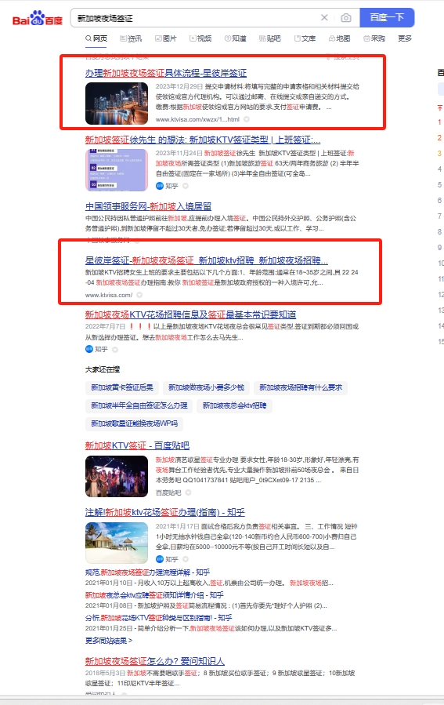Open result 新加坡KTV签证 - 百度贴吧
444x705 pixels.
pos(137,445)
